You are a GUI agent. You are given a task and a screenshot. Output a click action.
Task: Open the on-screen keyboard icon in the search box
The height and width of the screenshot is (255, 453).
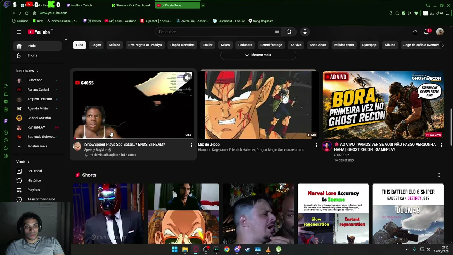277,32
